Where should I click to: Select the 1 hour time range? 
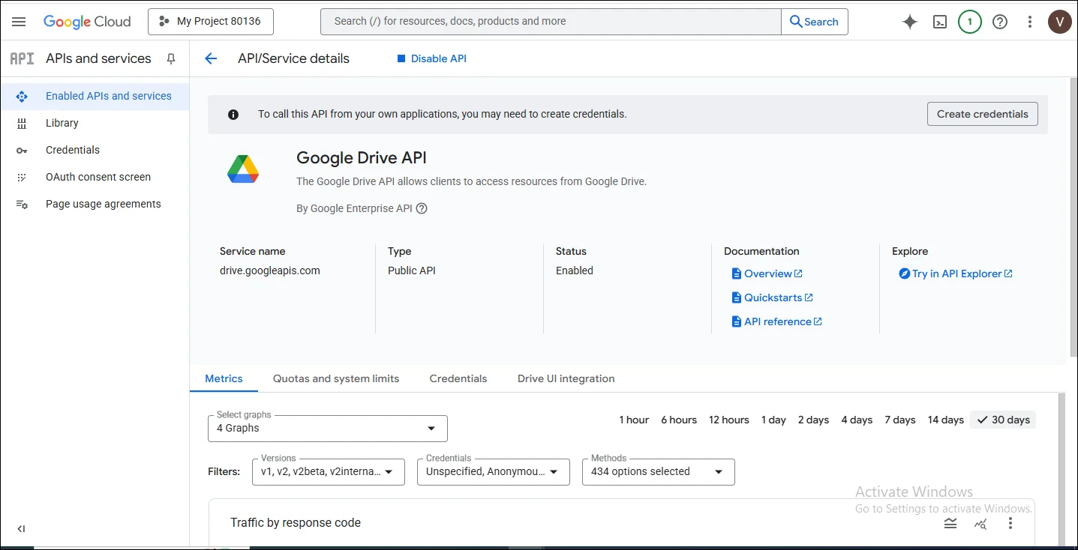[634, 420]
